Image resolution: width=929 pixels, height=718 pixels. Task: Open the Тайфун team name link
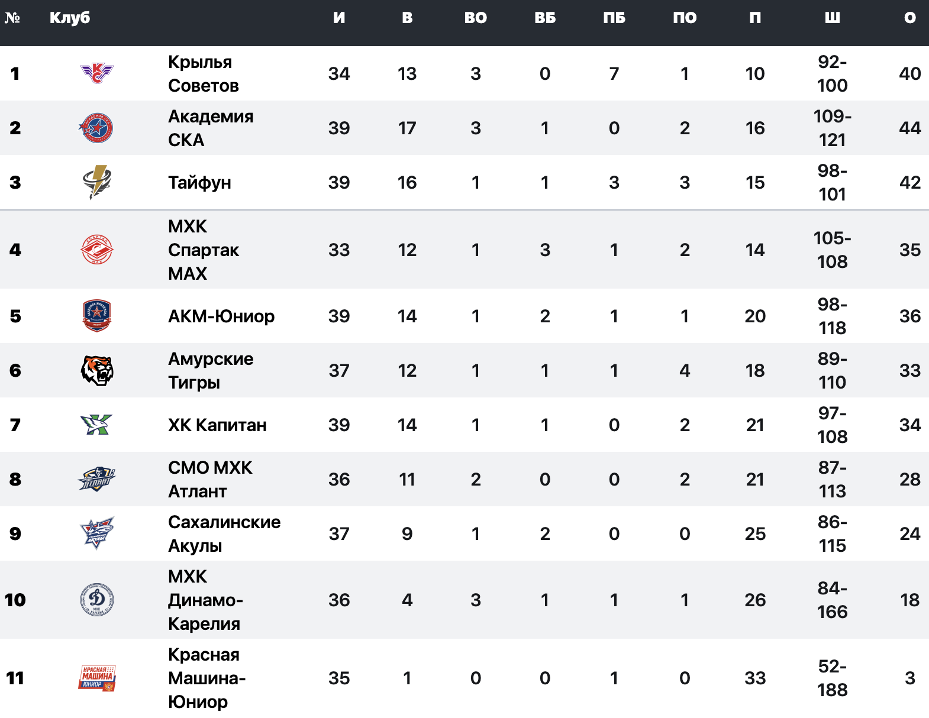click(199, 183)
